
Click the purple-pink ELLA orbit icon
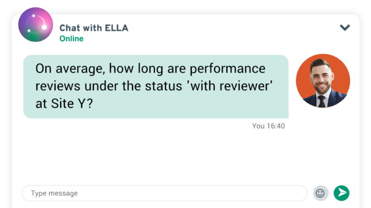tap(36, 24)
